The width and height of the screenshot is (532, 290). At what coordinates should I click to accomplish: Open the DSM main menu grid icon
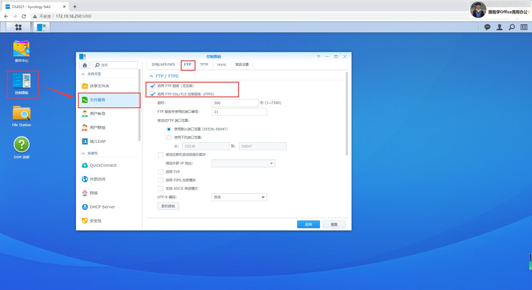(x=18, y=27)
